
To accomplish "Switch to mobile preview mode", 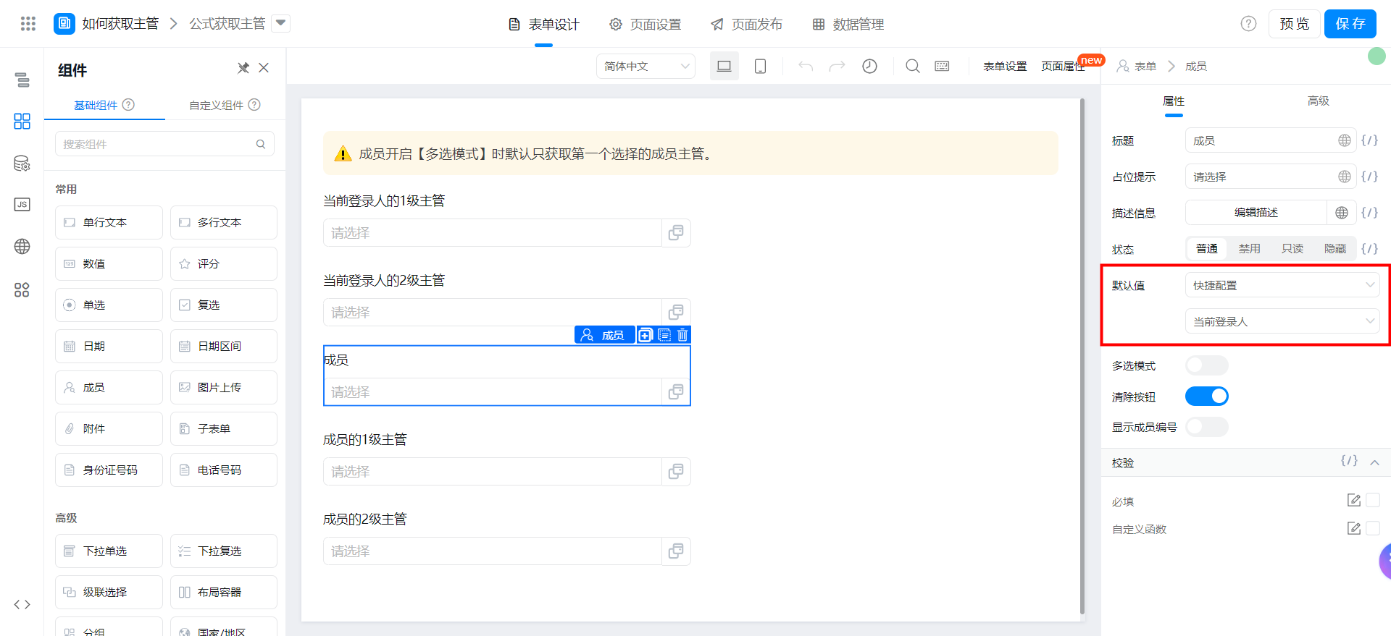I will pyautogui.click(x=760, y=66).
